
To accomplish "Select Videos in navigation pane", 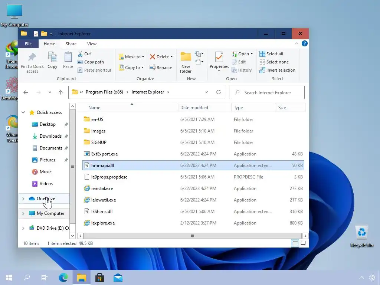I will (x=46, y=184).
